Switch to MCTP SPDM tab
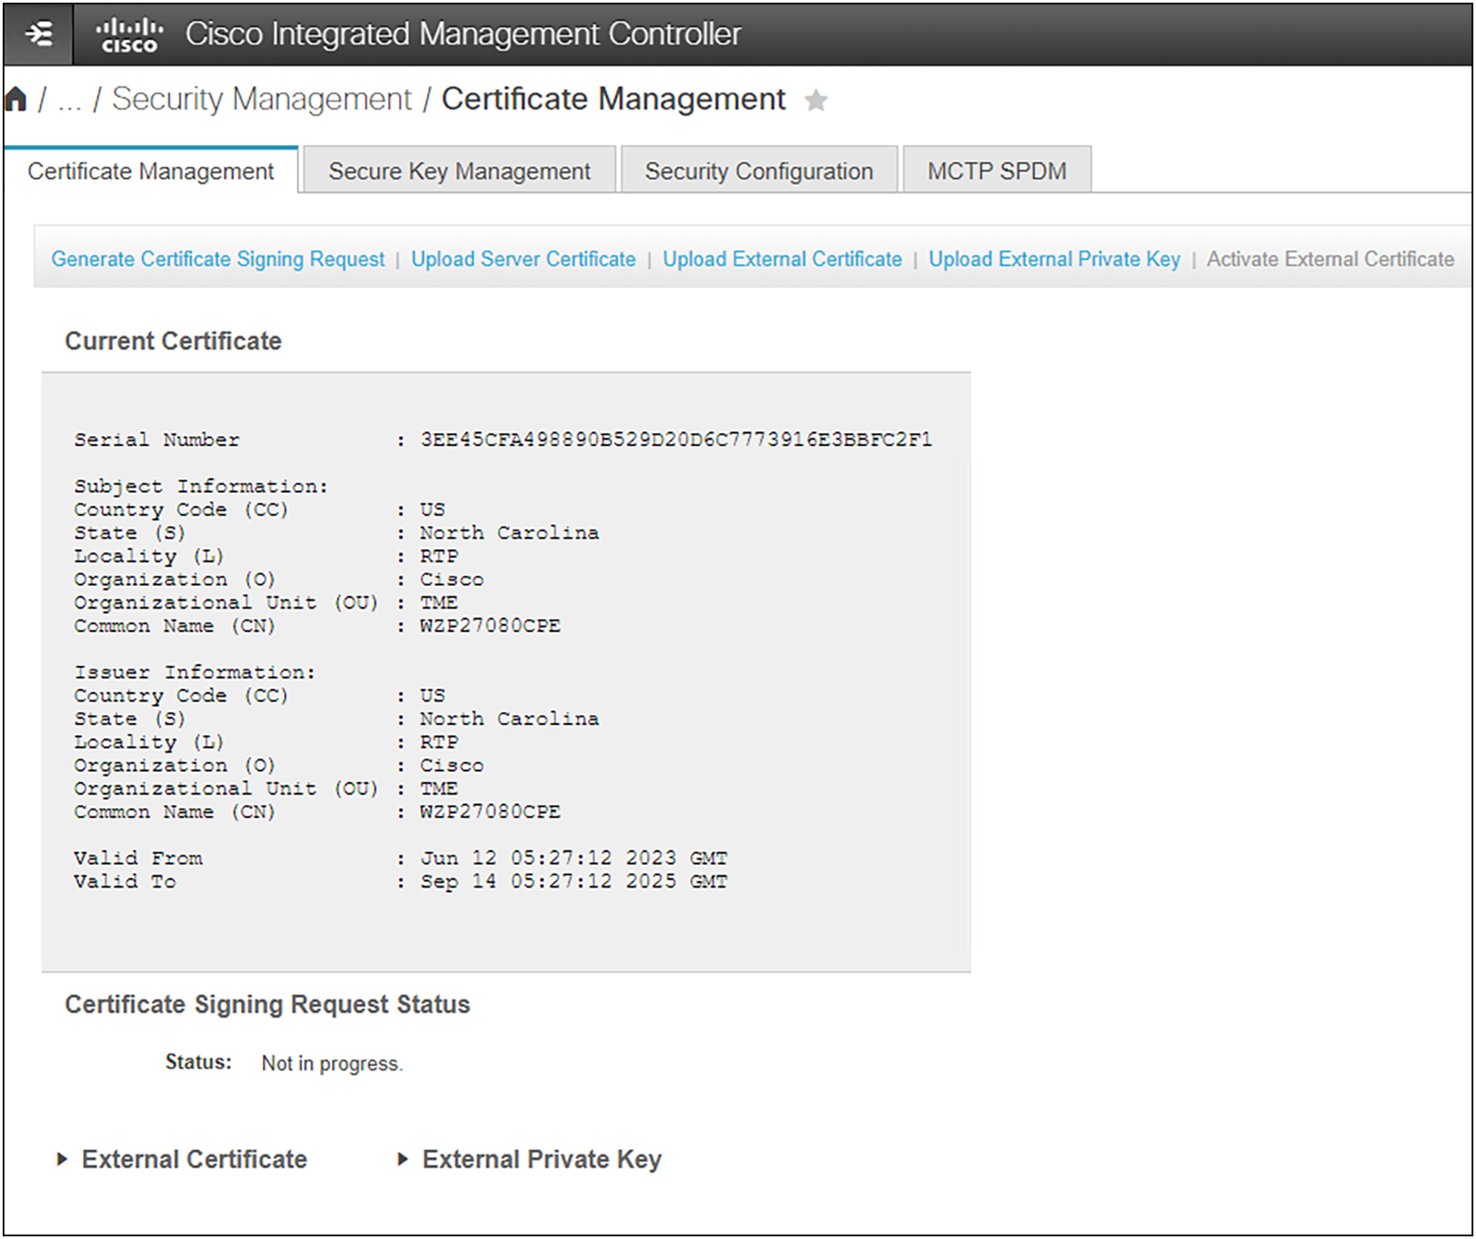This screenshot has height=1239, width=1476. click(x=996, y=171)
